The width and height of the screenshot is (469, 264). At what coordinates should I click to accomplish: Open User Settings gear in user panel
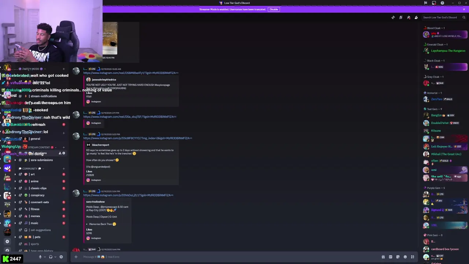pyautogui.click(x=61, y=257)
